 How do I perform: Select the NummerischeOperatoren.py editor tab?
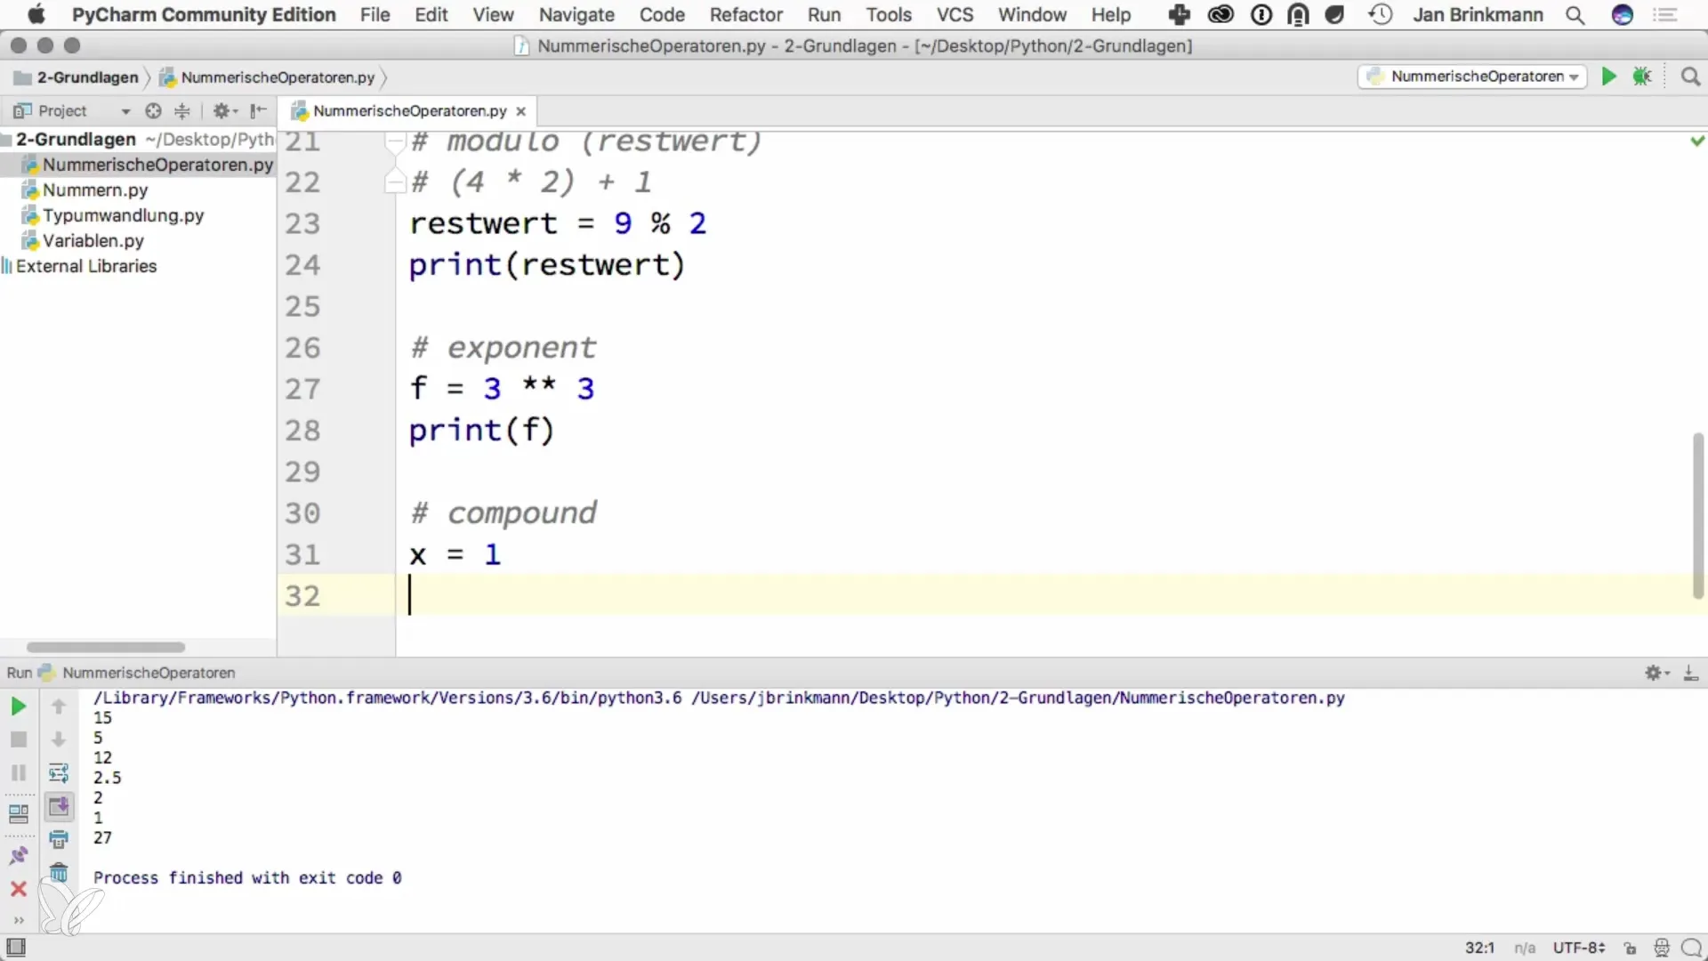[409, 111]
